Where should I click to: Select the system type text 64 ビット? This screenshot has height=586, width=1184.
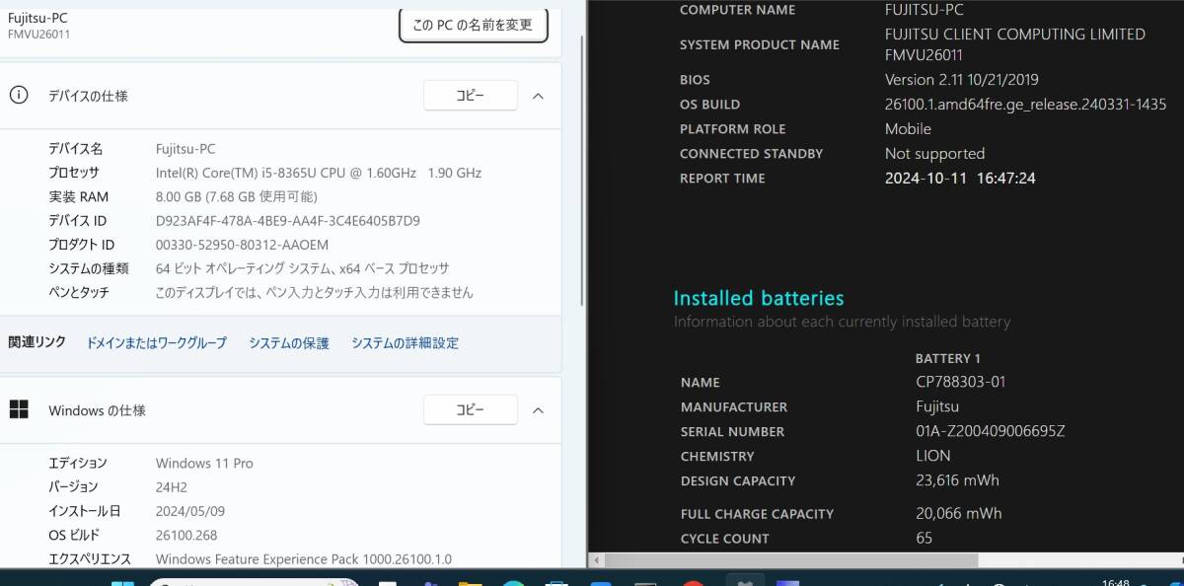click(302, 268)
